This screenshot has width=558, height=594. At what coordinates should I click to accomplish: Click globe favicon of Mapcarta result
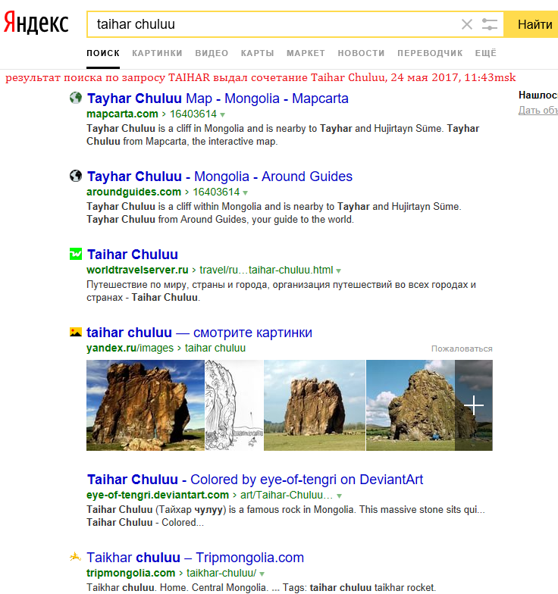[76, 98]
